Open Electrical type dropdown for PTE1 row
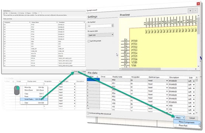The height and width of the screenshot is (133, 205). pos(167,84)
